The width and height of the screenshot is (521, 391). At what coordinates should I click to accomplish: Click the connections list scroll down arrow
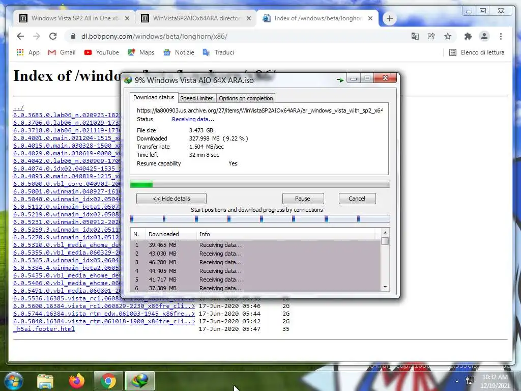[385, 287]
